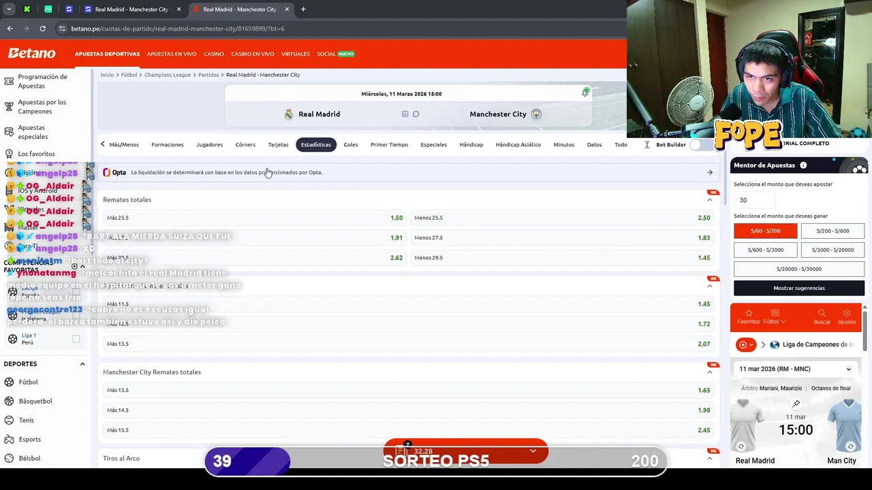Click the Apuestas especiales sidebar icon
The image size is (872, 490).
point(9,132)
